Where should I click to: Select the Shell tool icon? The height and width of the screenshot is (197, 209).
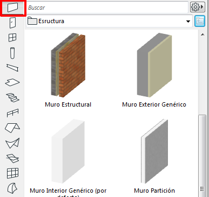coord(12,143)
